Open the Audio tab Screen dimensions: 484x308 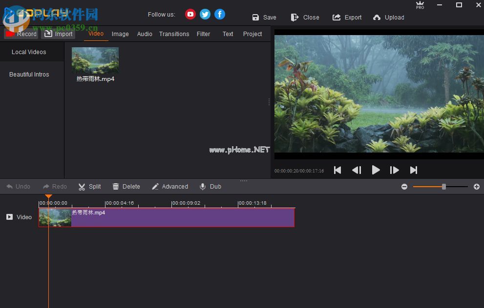pyautogui.click(x=145, y=34)
